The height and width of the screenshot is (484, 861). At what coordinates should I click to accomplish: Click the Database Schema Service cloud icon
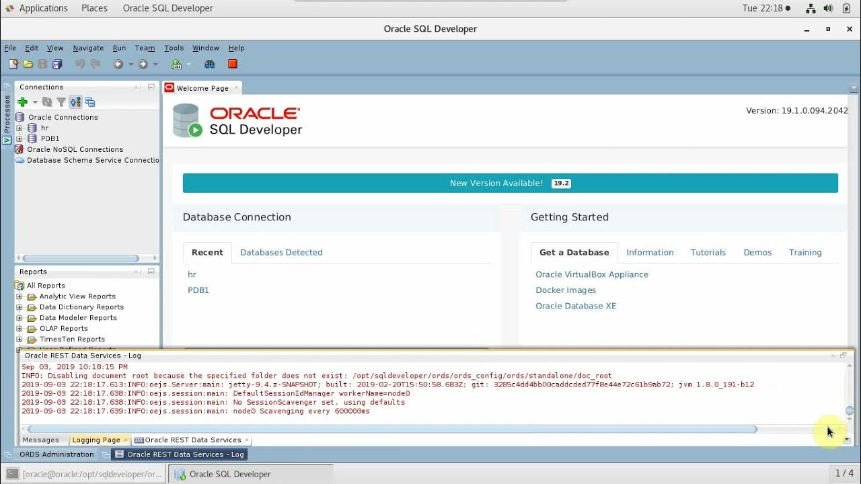(x=20, y=160)
